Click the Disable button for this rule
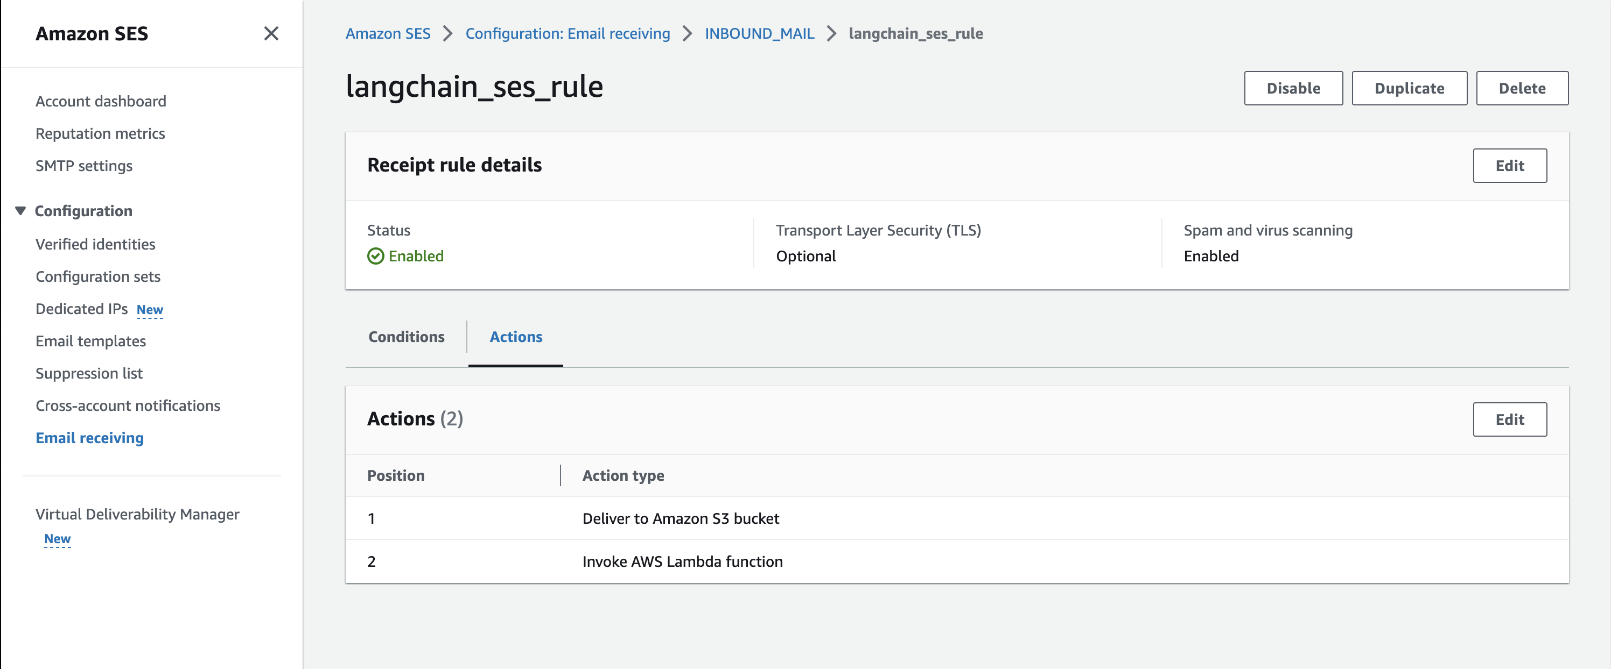 tap(1293, 87)
